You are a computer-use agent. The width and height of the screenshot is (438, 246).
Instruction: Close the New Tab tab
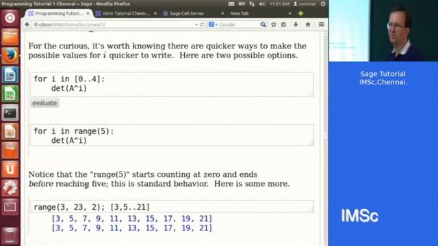point(290,14)
